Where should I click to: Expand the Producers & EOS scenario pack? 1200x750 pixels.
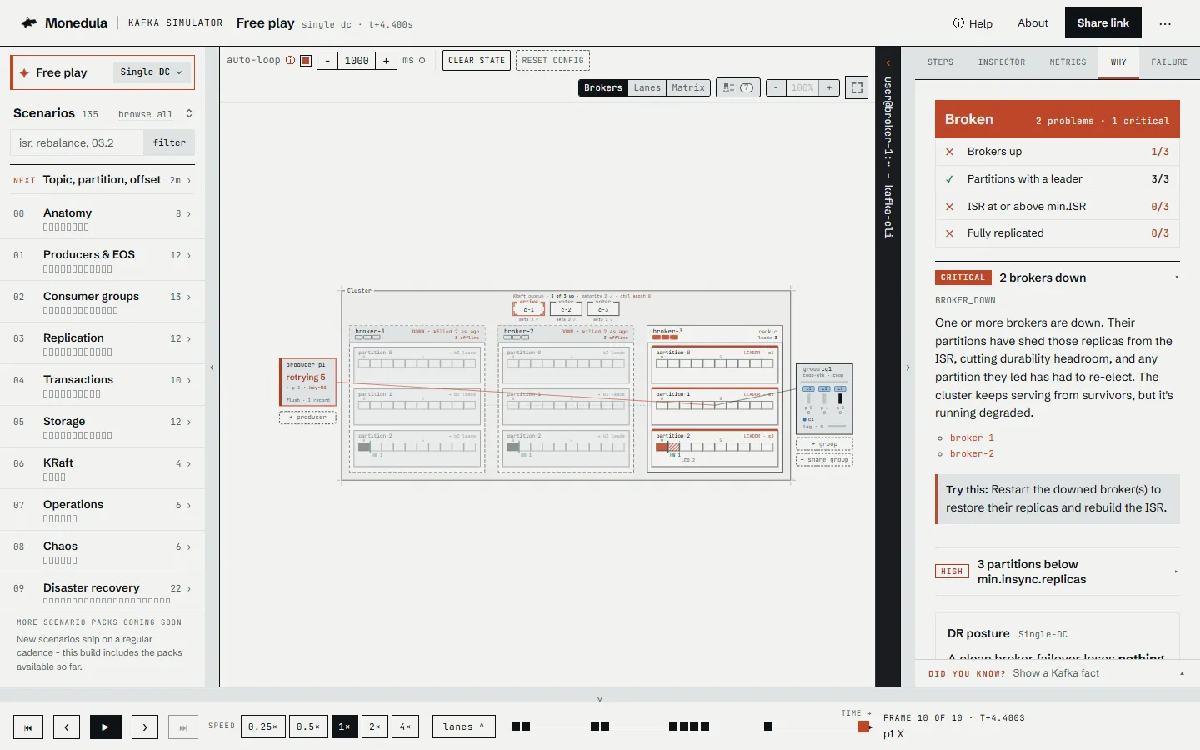[x=102, y=260]
